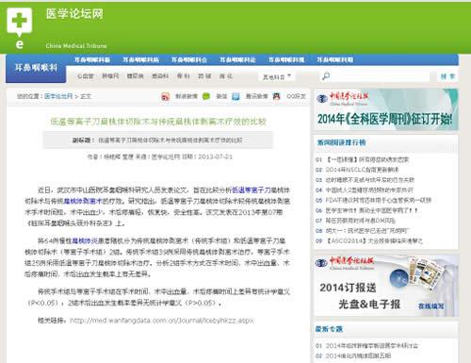Open the 医学论坛网 breadcrumb link
This screenshot has width=471, height=363.
pyautogui.click(x=58, y=96)
